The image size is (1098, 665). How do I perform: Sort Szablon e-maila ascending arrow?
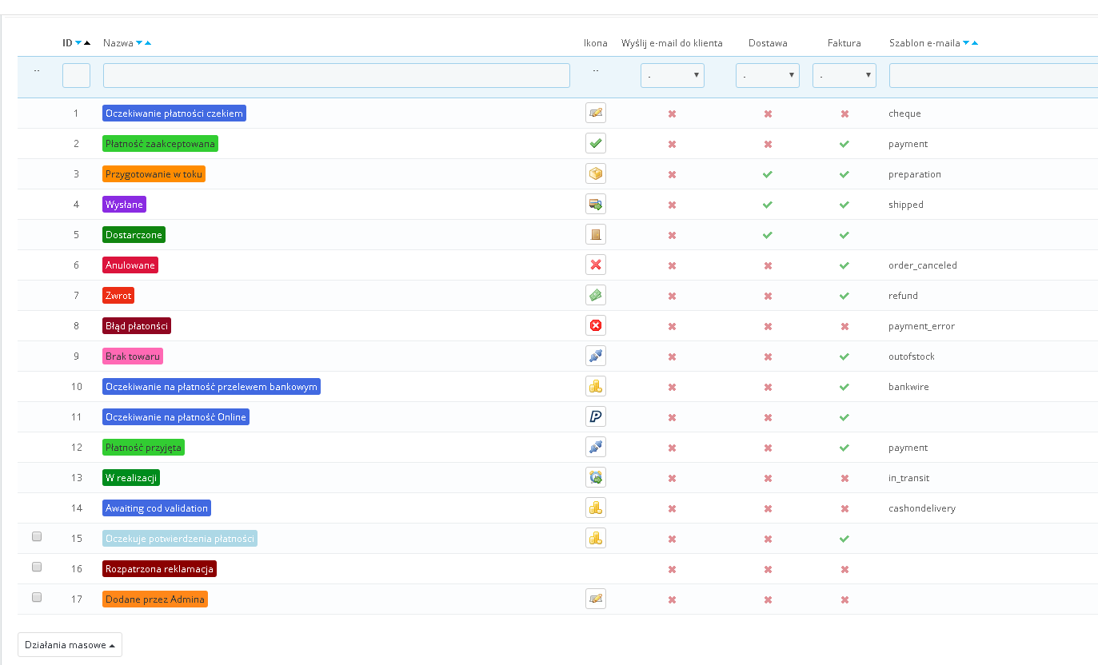(975, 43)
